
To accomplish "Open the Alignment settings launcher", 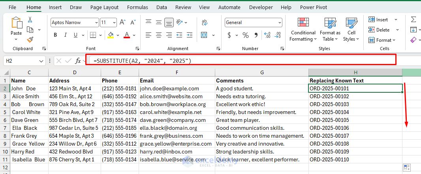I will click(218, 49).
